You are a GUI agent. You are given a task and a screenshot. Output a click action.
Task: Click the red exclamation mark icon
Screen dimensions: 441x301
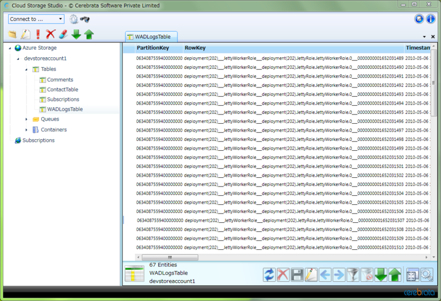click(x=38, y=34)
